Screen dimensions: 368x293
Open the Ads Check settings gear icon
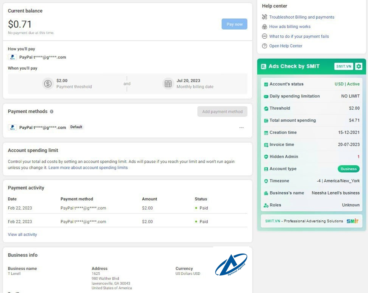click(359, 66)
